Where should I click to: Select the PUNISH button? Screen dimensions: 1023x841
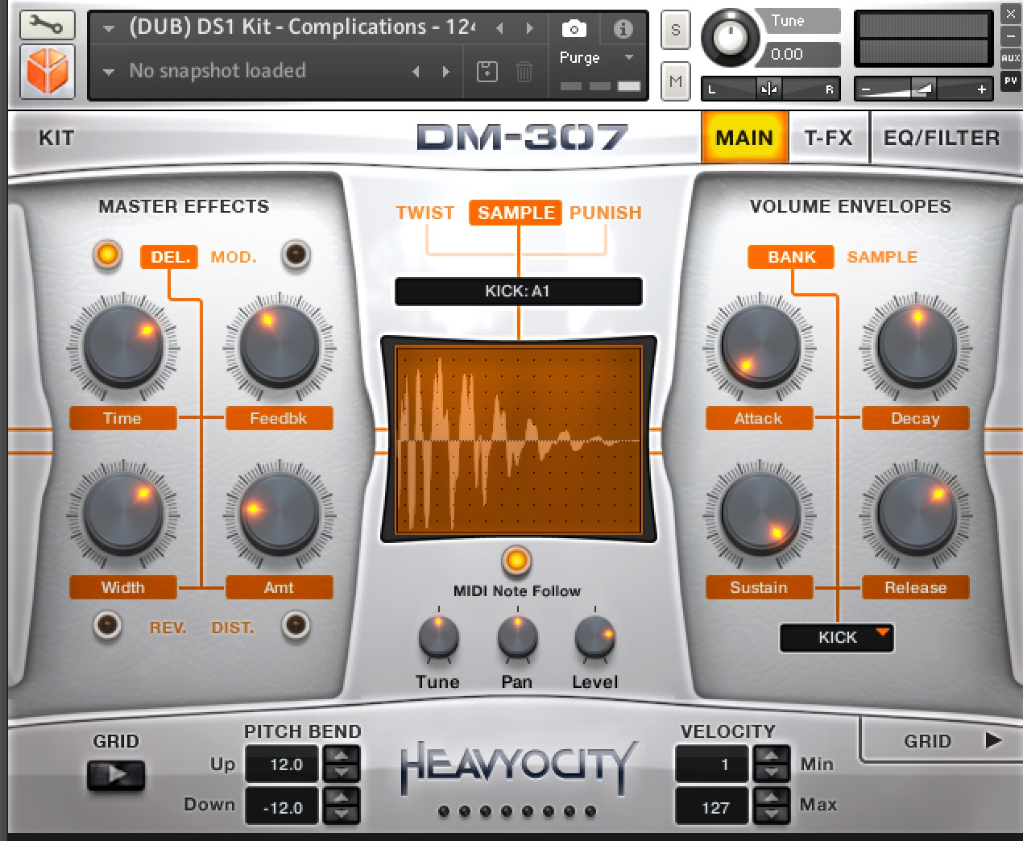coord(606,213)
